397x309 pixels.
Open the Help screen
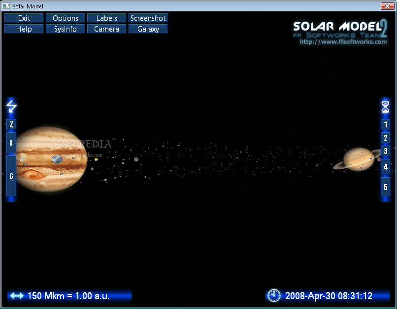click(24, 29)
